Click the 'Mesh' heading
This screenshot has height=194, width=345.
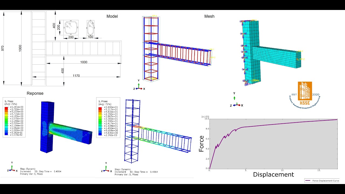pyautogui.click(x=209, y=16)
